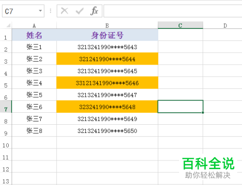Select row 10 header
The image size is (242, 185).
pos(6,143)
